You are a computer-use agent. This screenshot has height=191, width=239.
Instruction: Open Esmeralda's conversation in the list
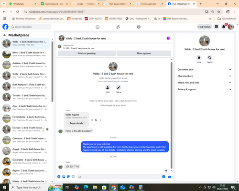tap(25, 161)
